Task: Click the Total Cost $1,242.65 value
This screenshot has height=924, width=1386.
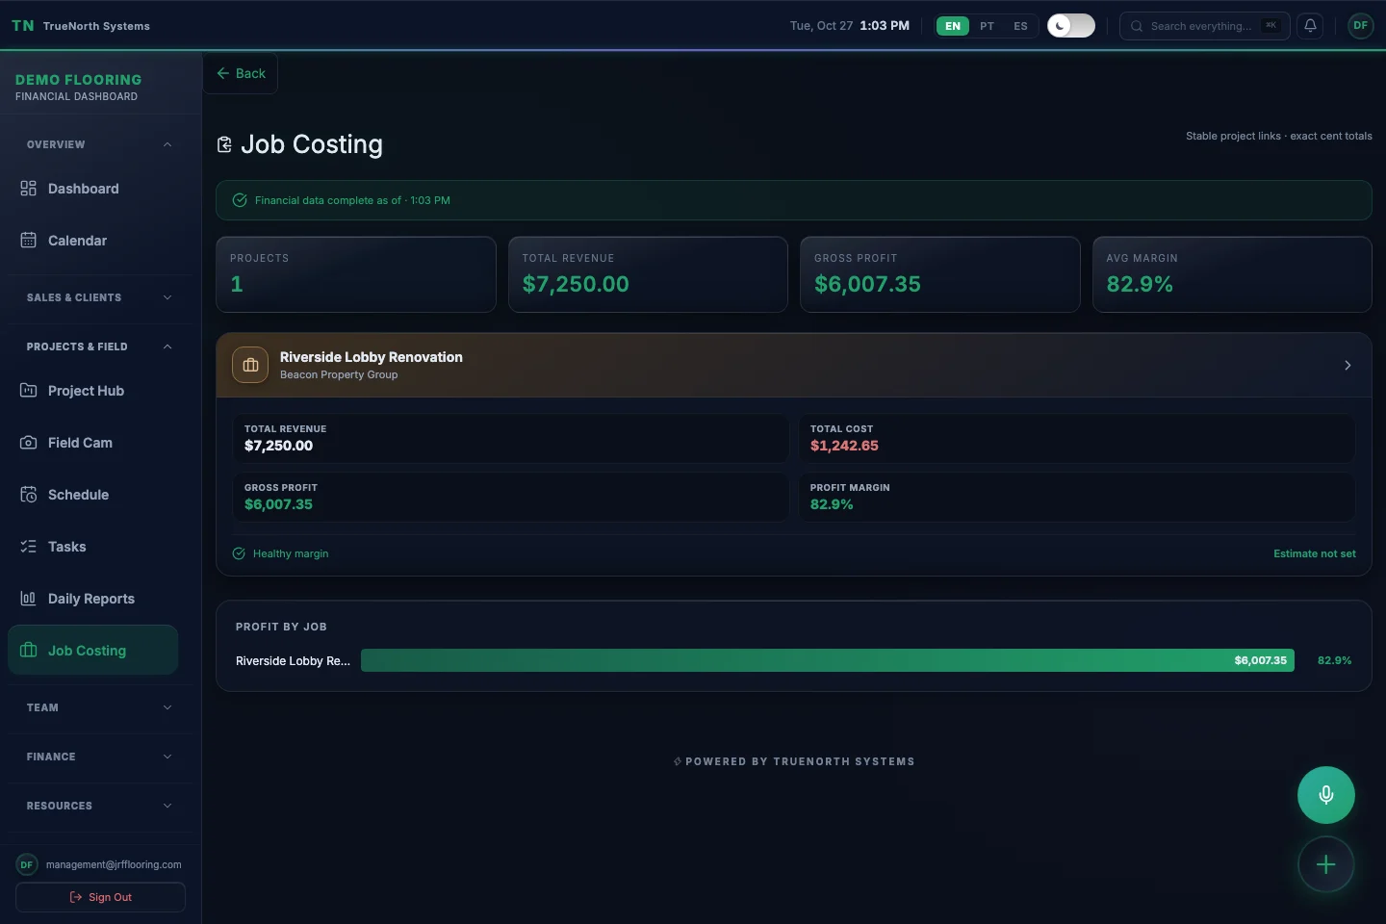Action: click(x=844, y=446)
